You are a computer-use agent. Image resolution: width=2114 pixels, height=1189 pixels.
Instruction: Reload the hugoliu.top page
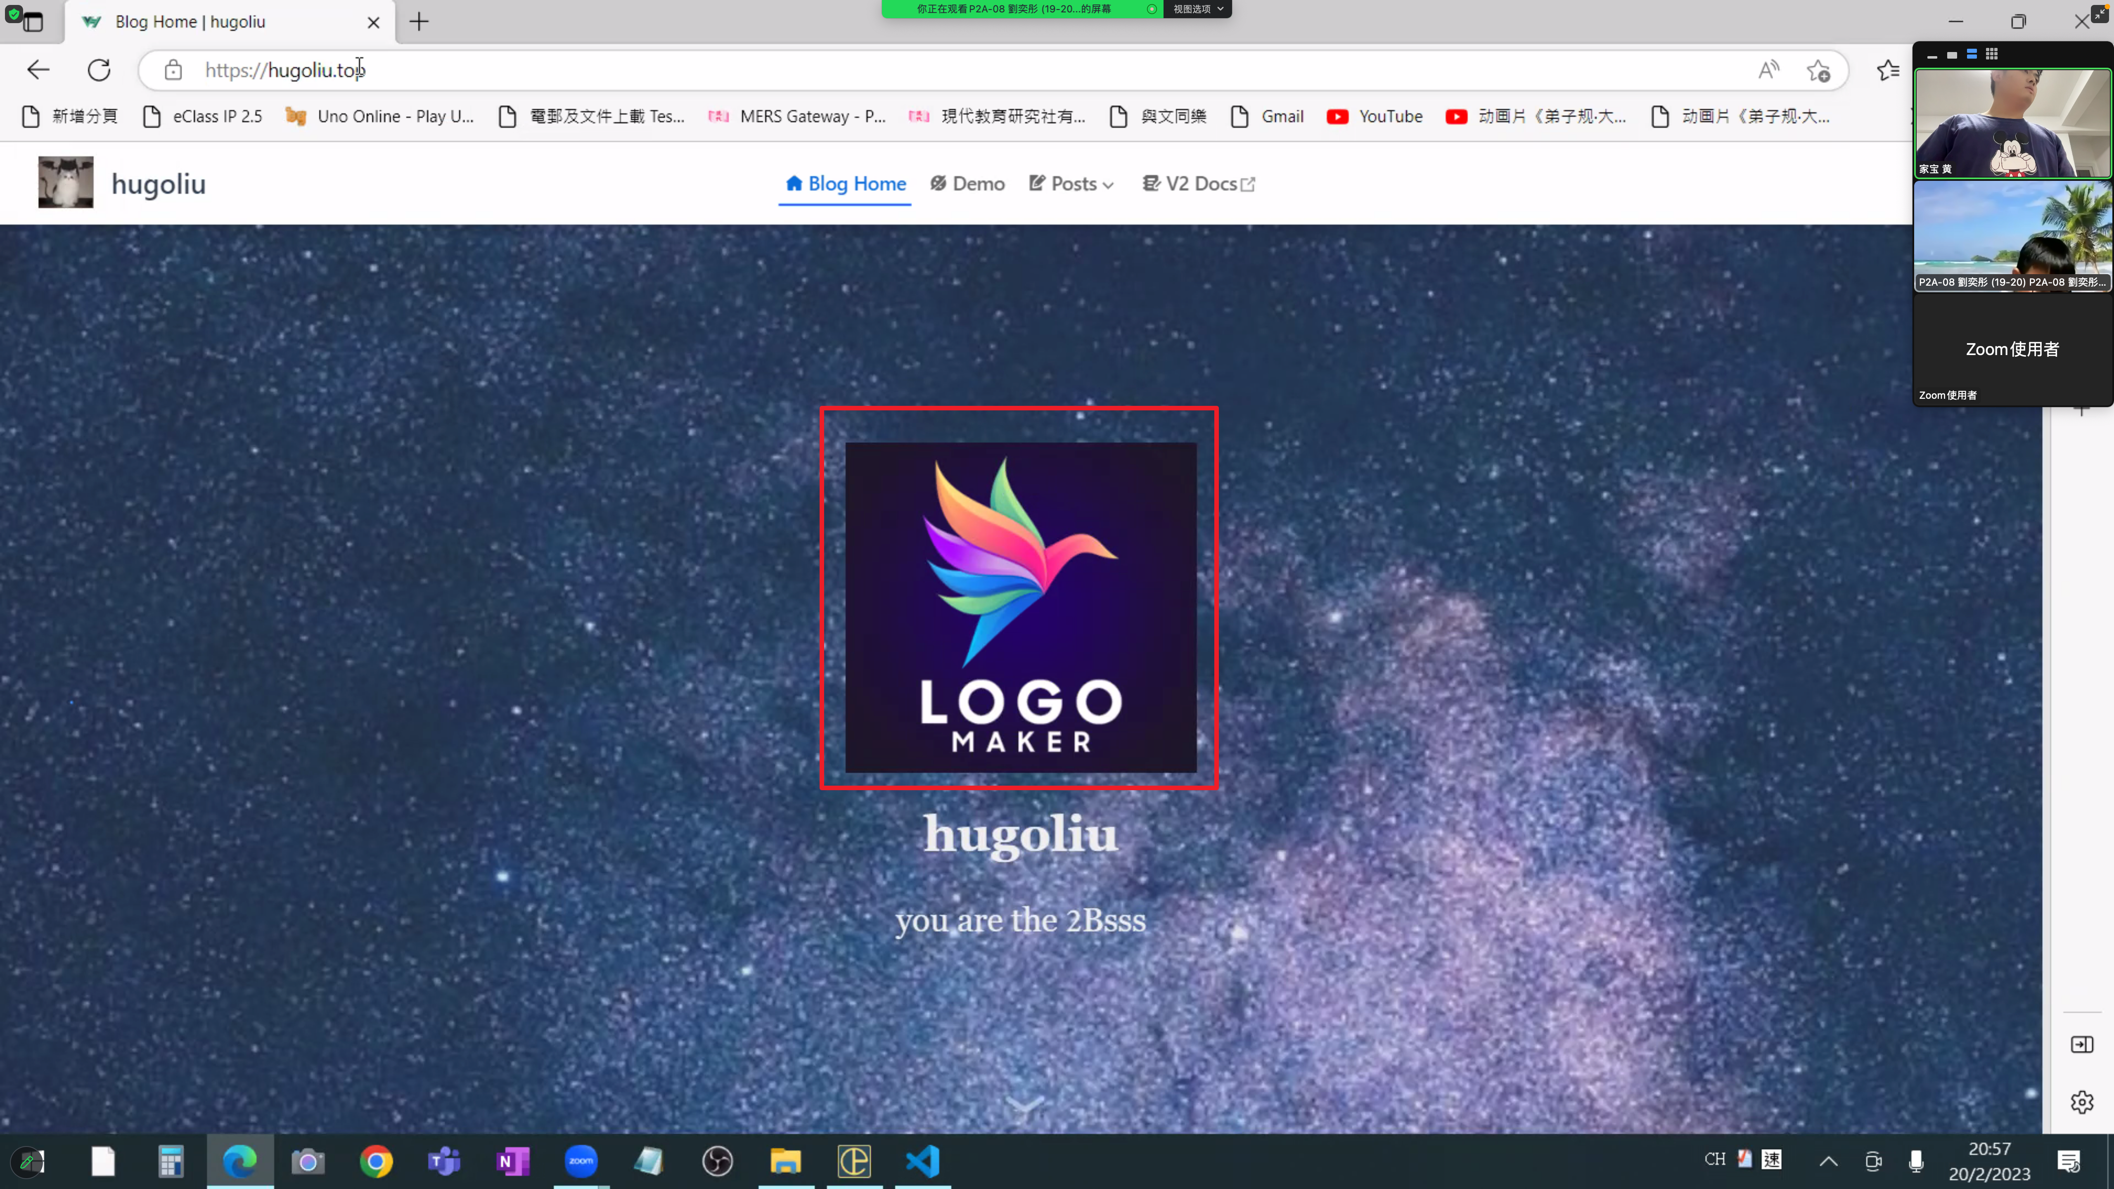pos(99,70)
